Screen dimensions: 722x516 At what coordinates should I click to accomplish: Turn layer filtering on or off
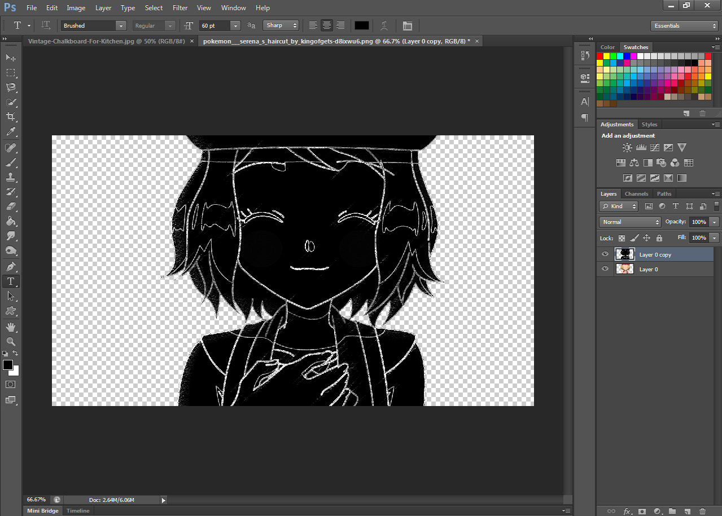717,206
